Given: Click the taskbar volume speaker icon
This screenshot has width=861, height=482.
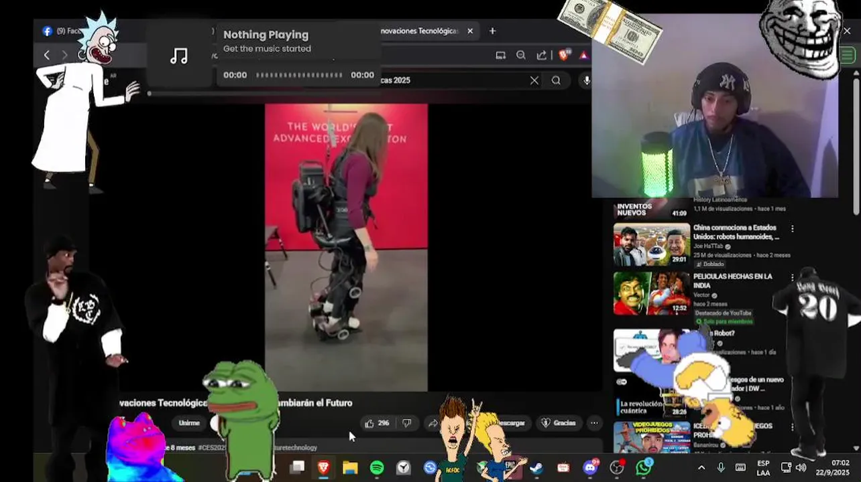Looking at the screenshot, I should click(x=801, y=467).
